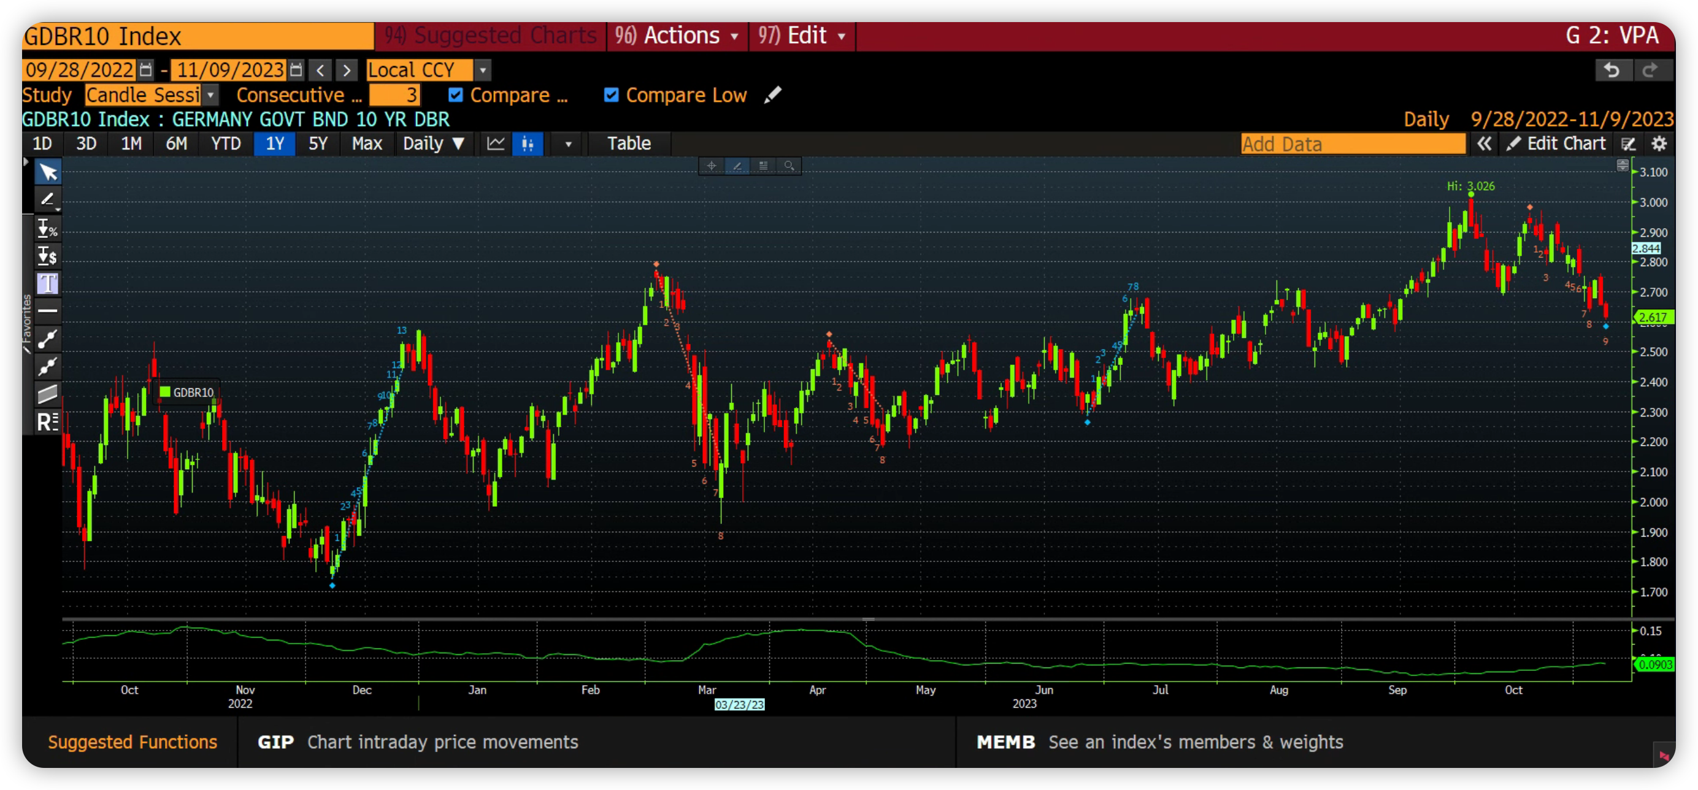Viewport: 1698px width, 790px height.
Task: Open the Actions menu
Action: click(x=677, y=36)
